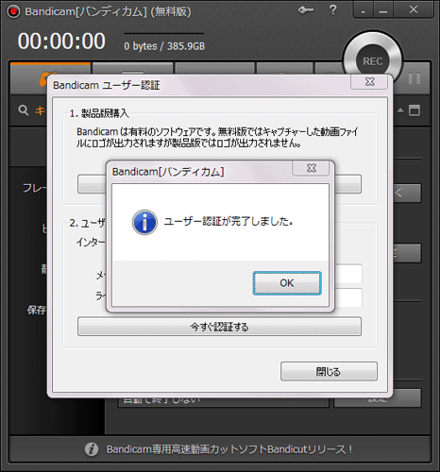Pause recording with the pause icon
Viewport: 440px width, 472px height.
coord(415,77)
